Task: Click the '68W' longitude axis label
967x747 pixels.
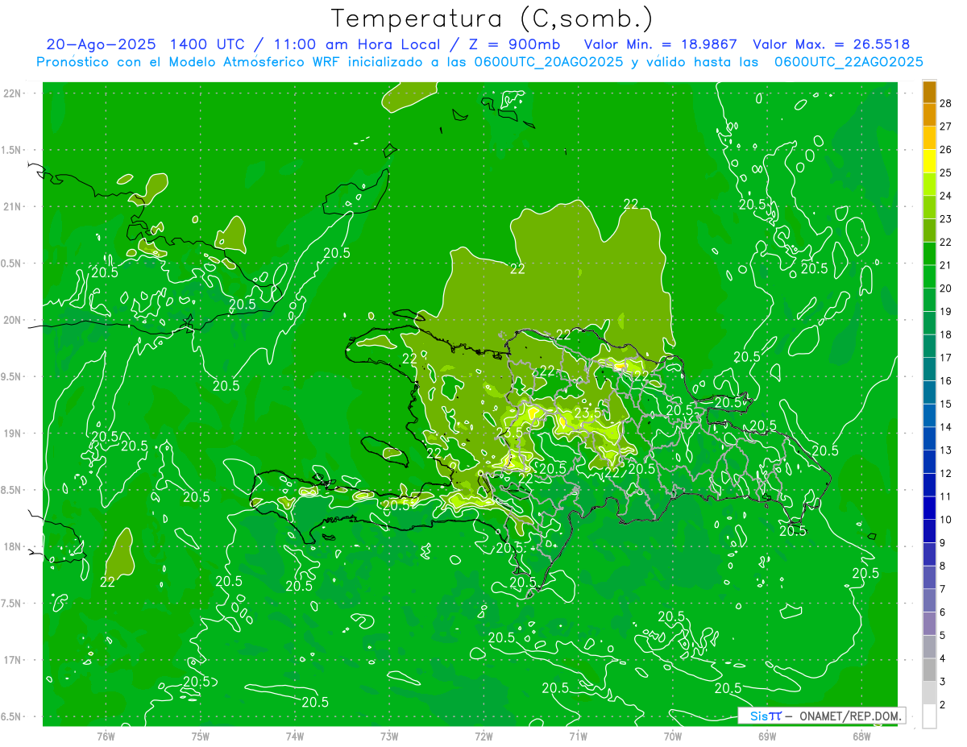Action: (x=861, y=736)
